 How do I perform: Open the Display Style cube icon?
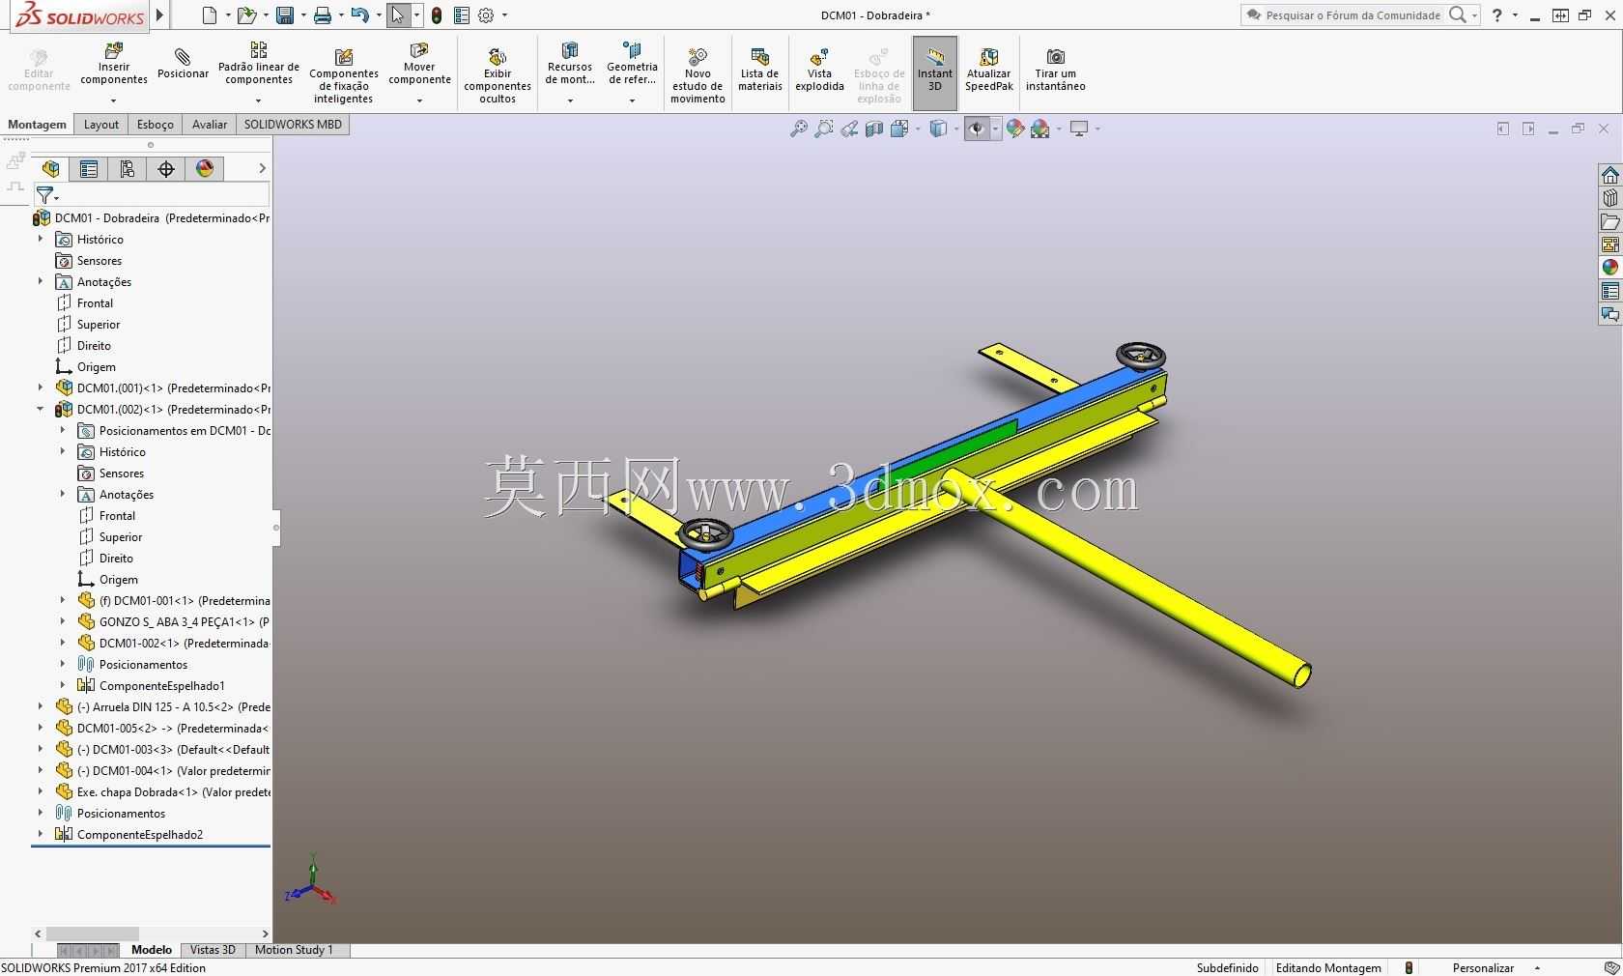[x=937, y=129]
